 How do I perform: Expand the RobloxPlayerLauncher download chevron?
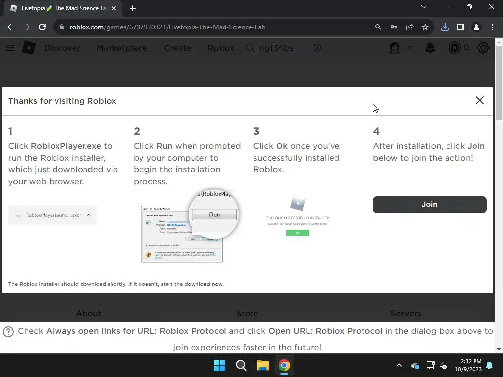(89, 215)
